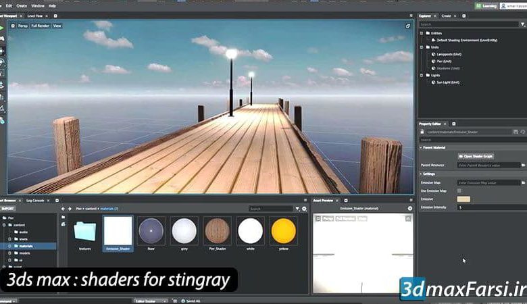Click folder view icon in Asset Browser sidebar

pos(64,218)
